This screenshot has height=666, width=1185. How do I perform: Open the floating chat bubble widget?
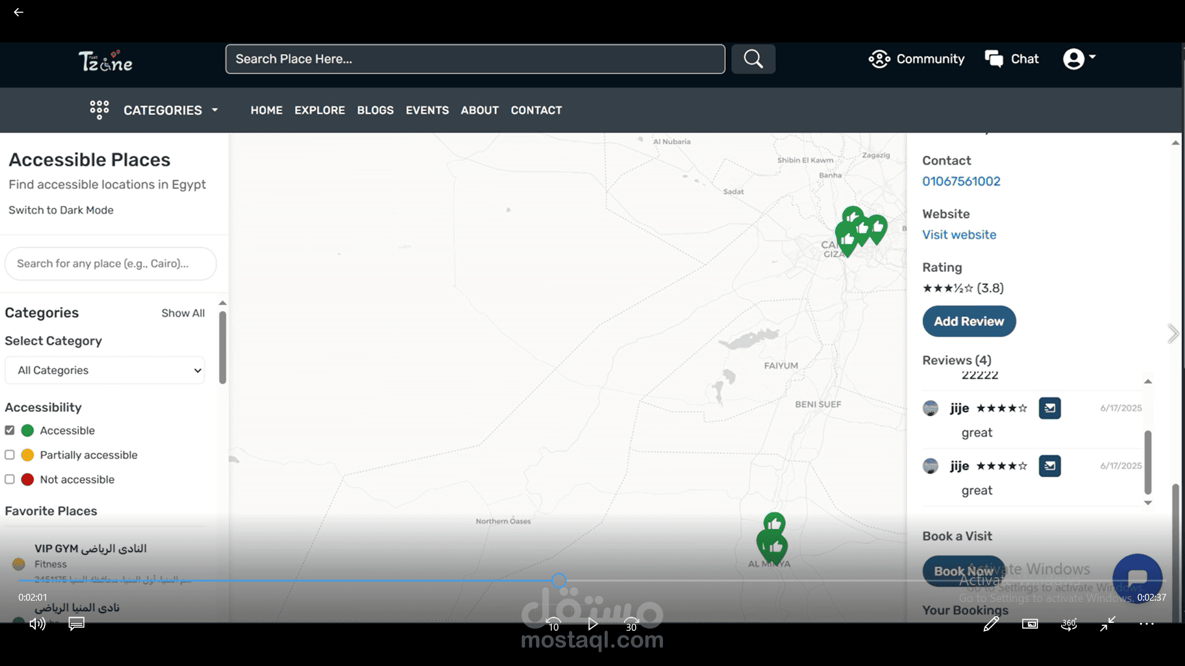(x=1137, y=578)
